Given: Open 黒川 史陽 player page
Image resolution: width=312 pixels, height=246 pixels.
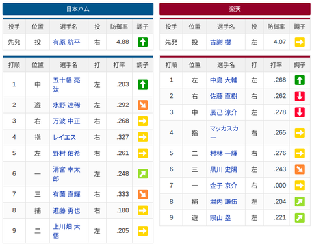Looking at the screenshot, I should [224, 169].
